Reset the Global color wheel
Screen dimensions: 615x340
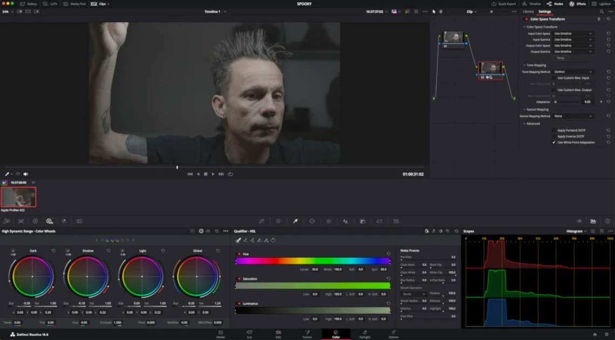tap(218, 250)
